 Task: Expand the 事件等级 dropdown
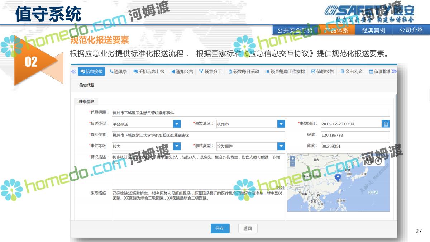pos(177,146)
